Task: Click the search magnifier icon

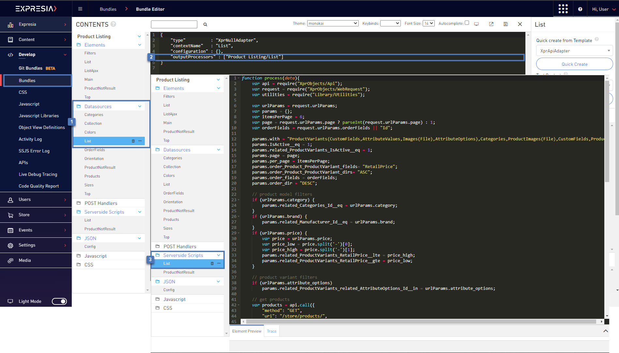Action: coord(205,24)
